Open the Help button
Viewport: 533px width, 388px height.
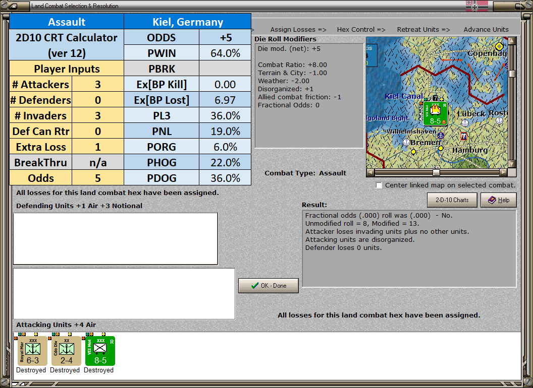click(499, 200)
